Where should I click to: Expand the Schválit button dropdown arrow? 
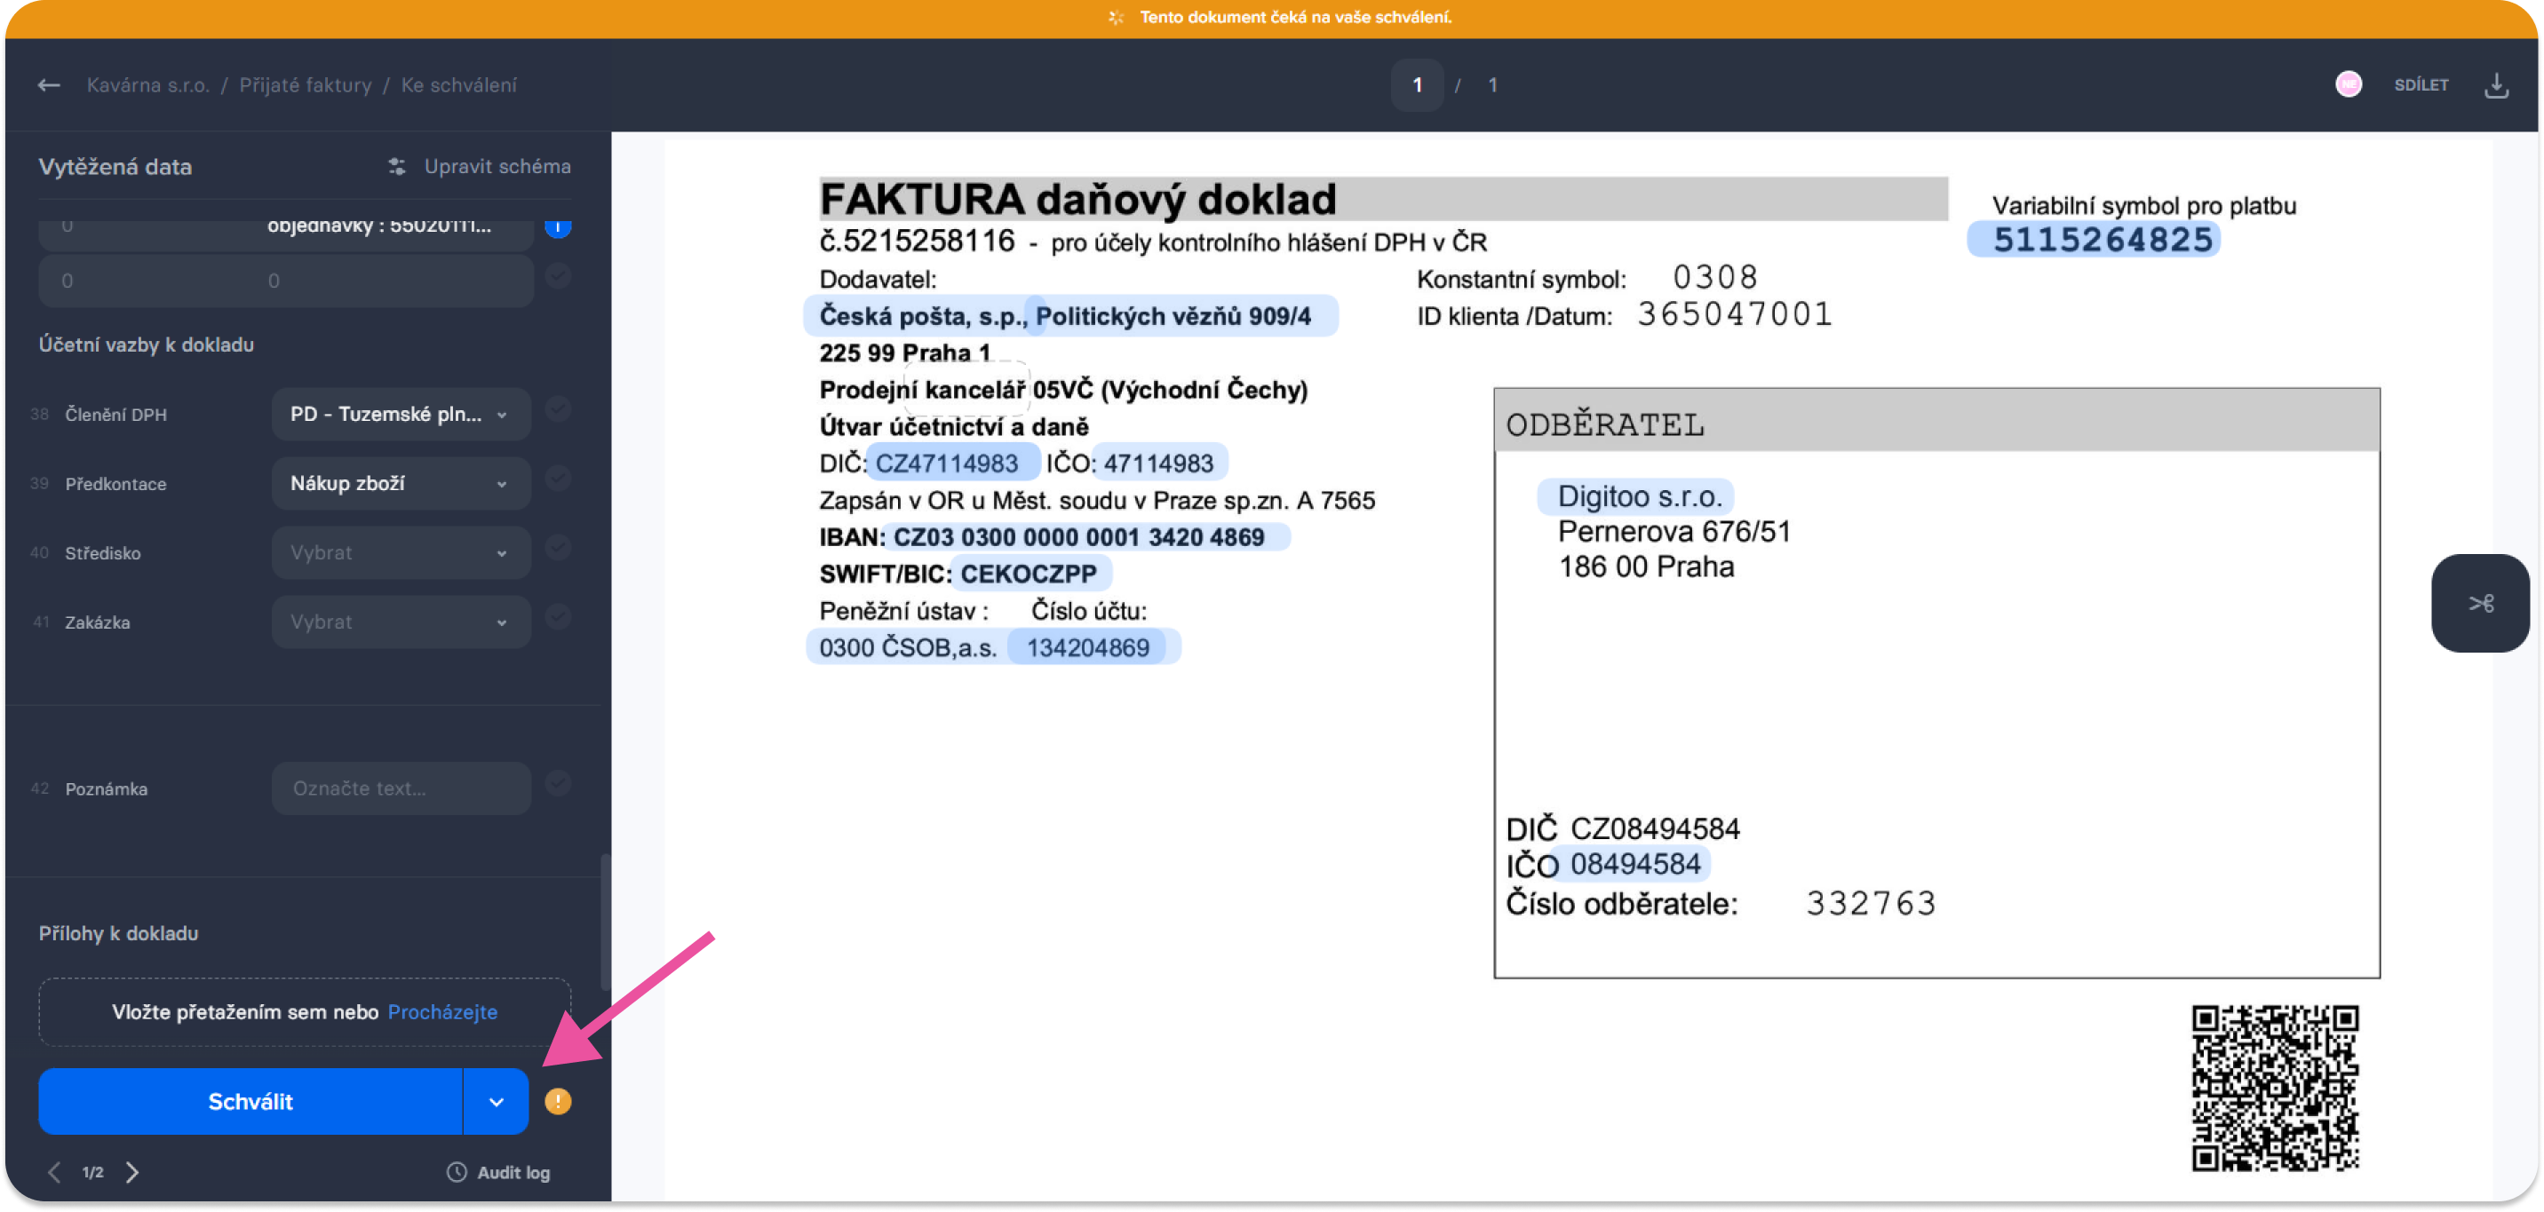(496, 1102)
